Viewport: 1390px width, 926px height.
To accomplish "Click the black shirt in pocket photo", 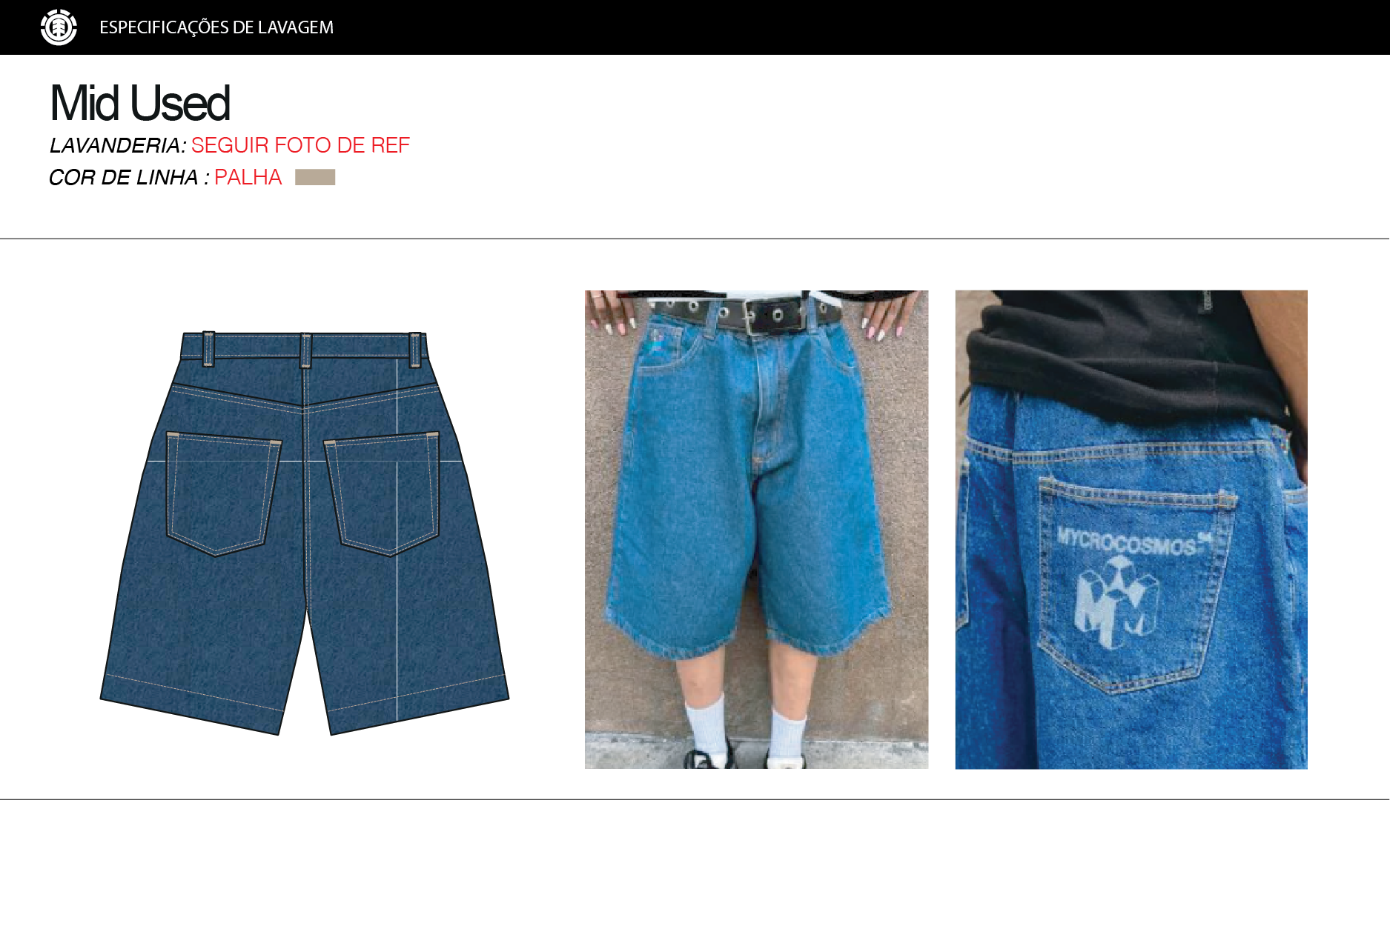I will tap(1127, 356).
